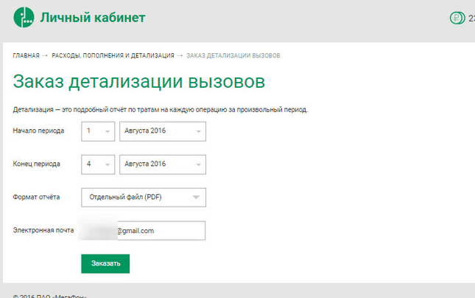This screenshot has width=475, height=298.
Task: Click the "Начало периода" label
Action: pos(38,131)
